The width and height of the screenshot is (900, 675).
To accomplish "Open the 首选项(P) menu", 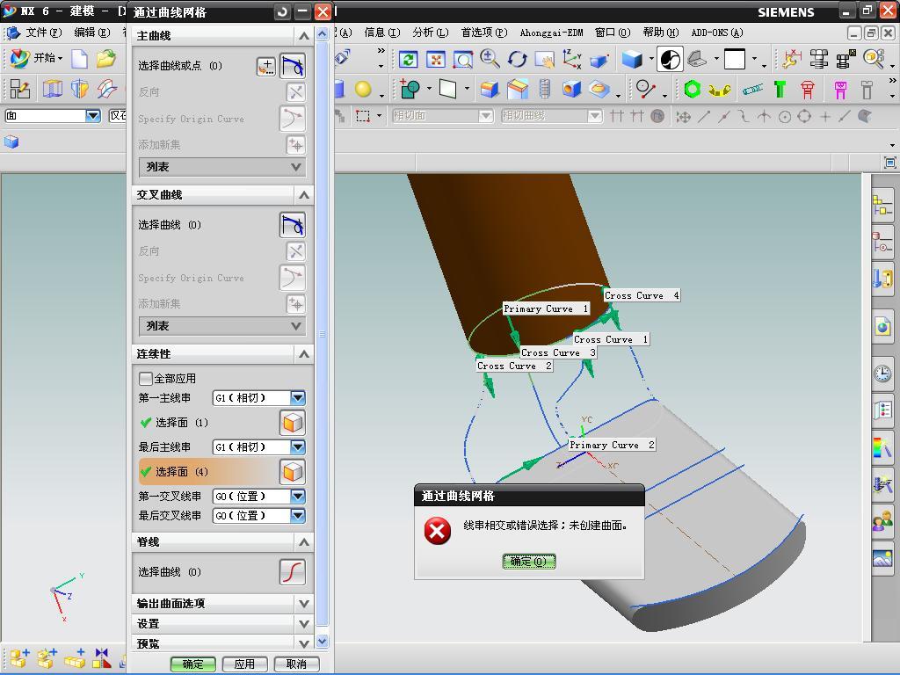I will click(484, 33).
